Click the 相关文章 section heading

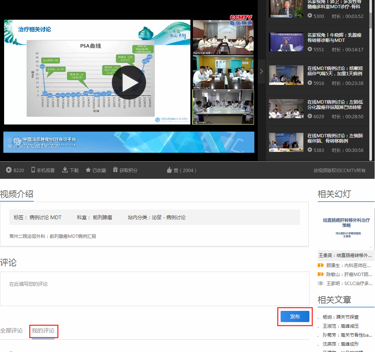(x=334, y=300)
